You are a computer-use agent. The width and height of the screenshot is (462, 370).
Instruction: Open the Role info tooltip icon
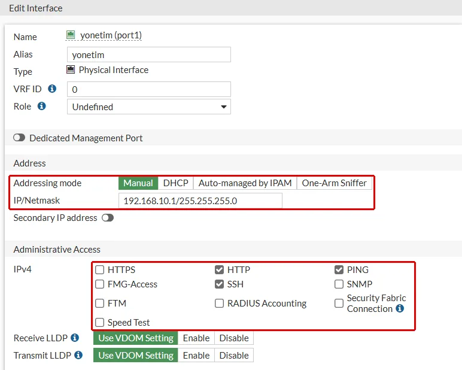(41, 106)
